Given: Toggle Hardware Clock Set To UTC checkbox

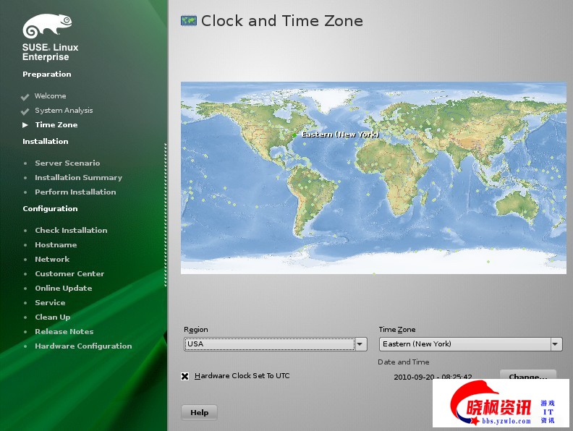Looking at the screenshot, I should click(x=185, y=376).
